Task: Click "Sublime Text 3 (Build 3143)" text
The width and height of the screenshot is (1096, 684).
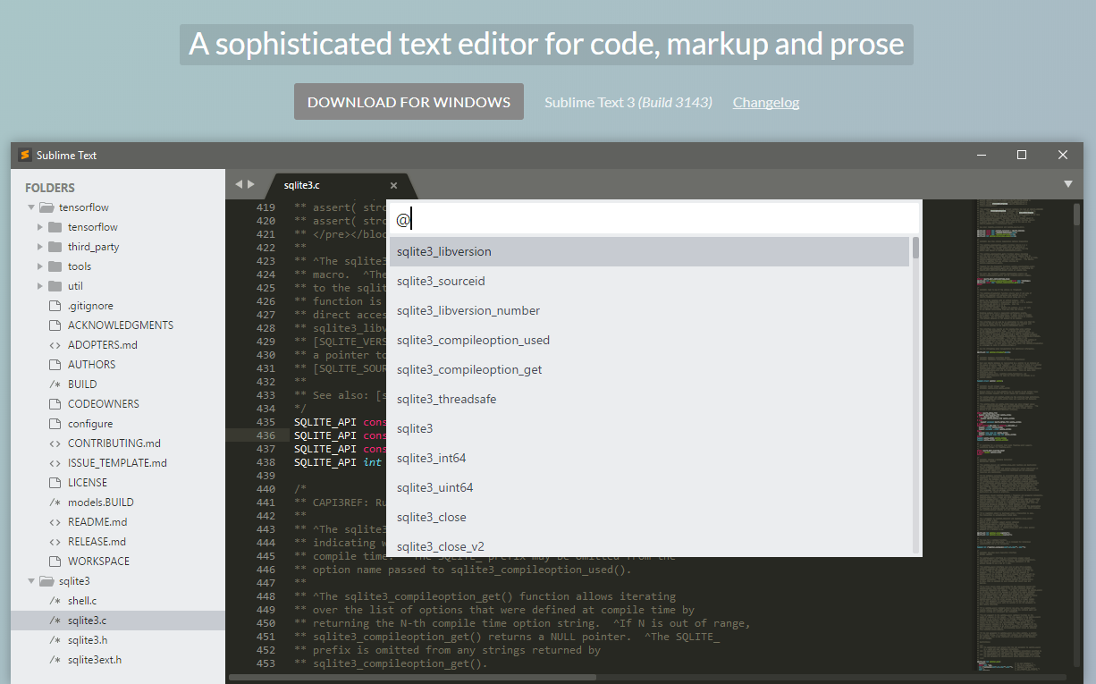Action: tap(628, 102)
